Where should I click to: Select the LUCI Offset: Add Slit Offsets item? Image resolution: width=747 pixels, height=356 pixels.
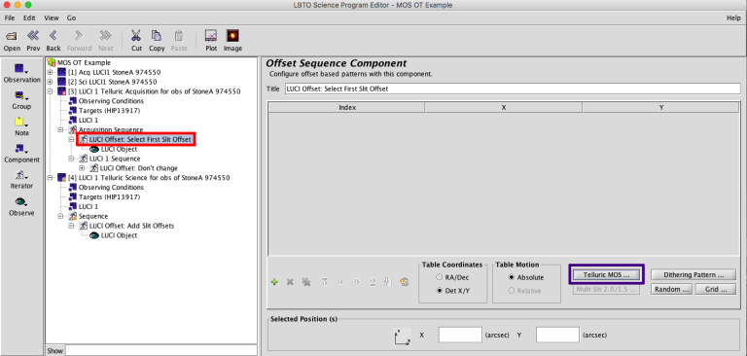pos(132,226)
